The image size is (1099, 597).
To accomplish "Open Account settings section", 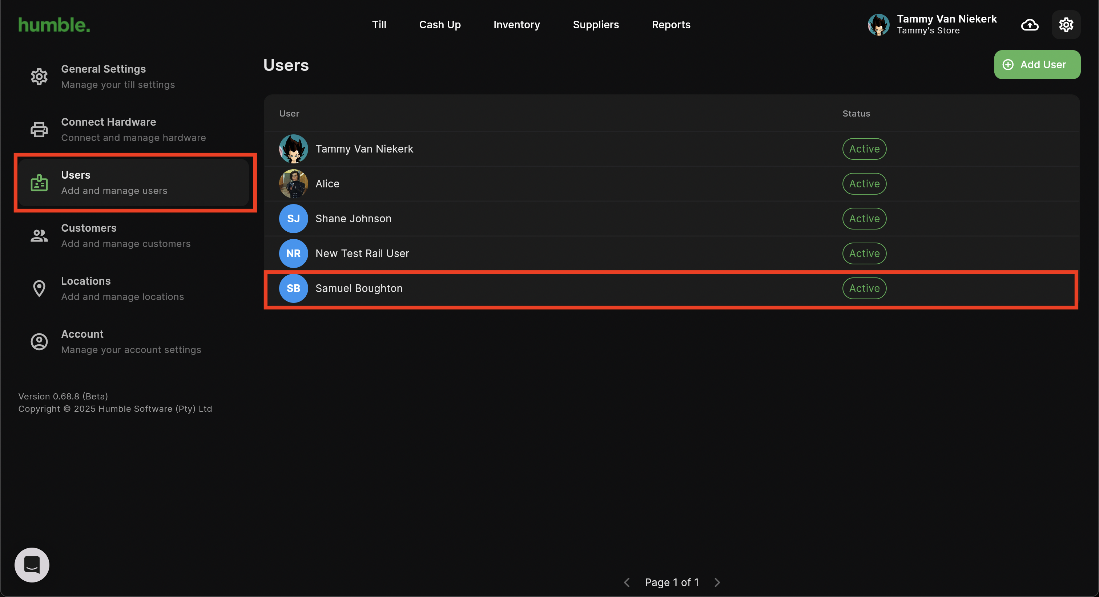I will point(133,342).
